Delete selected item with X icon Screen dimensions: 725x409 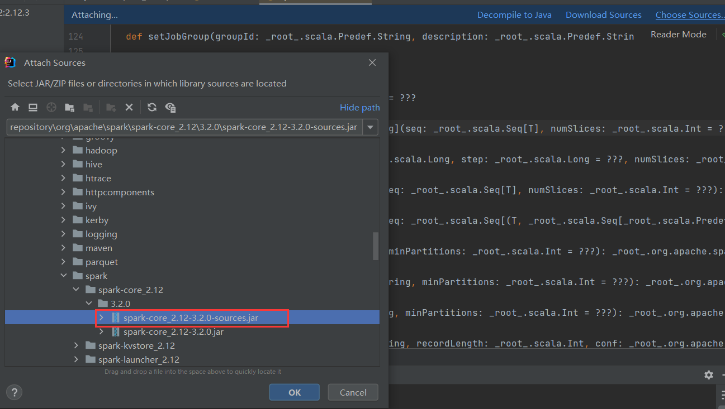pyautogui.click(x=129, y=107)
